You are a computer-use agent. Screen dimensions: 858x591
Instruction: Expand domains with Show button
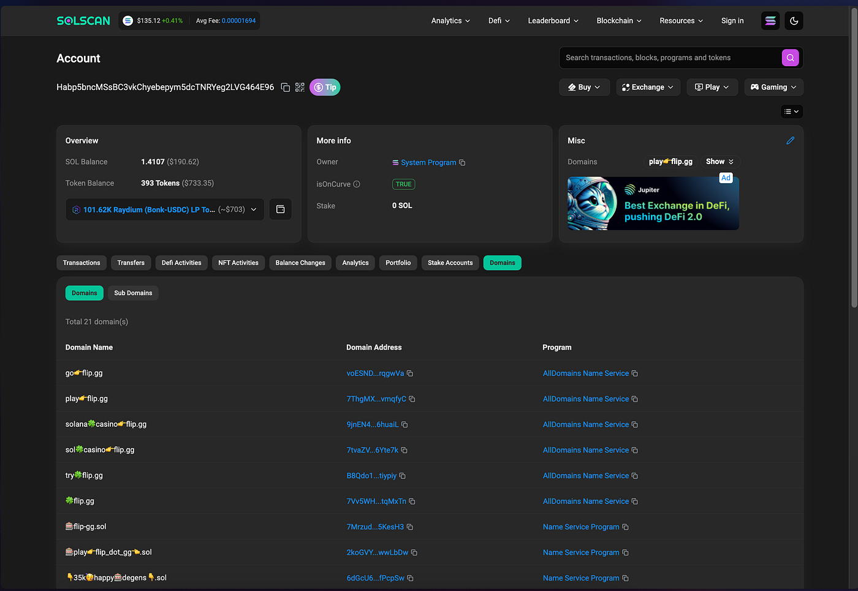pyautogui.click(x=719, y=162)
